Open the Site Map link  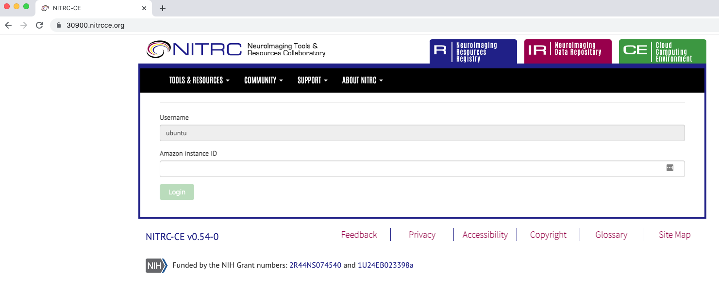pos(674,235)
